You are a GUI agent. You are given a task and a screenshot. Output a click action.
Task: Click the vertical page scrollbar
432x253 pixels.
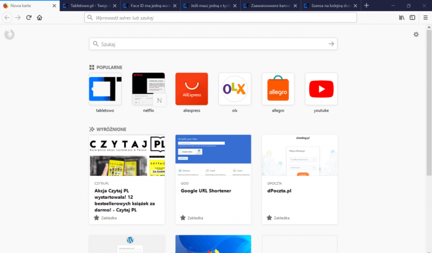tap(429, 103)
